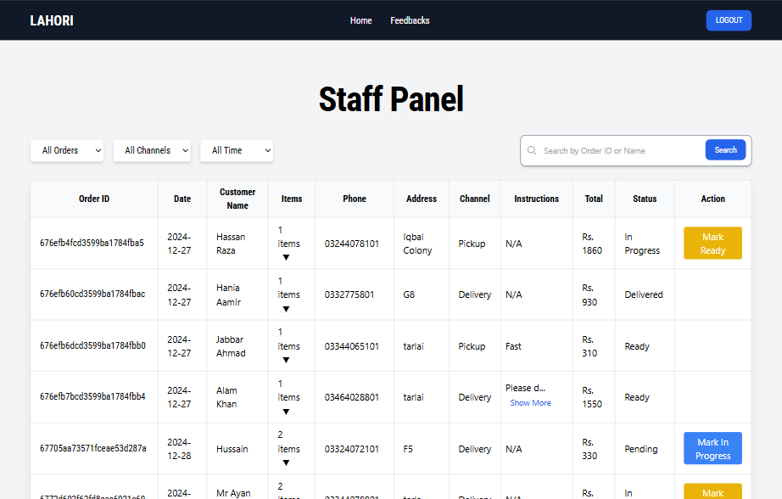Click customer name Hania Aamir
This screenshot has width=782, height=499.
tap(228, 295)
